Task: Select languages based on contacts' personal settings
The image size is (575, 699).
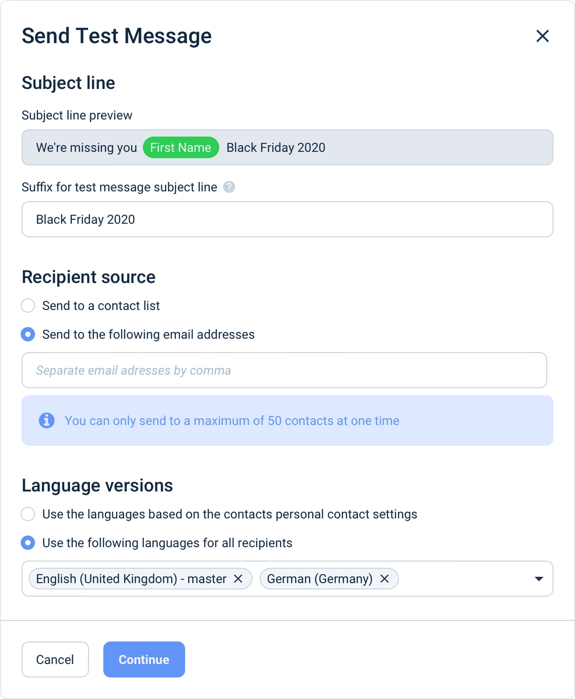Action: (28, 514)
